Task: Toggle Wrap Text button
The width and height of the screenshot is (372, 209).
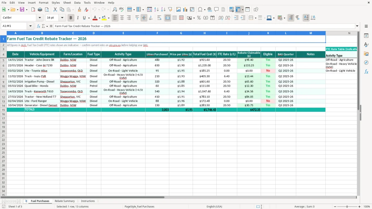Action: pyautogui.click(x=159, y=18)
